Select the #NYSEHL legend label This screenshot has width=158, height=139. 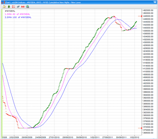click(x=10, y=11)
